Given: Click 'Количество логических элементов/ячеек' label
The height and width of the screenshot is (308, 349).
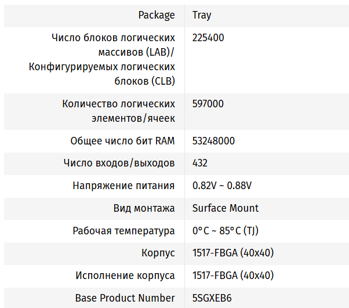Looking at the screenshot, I should (x=119, y=111).
